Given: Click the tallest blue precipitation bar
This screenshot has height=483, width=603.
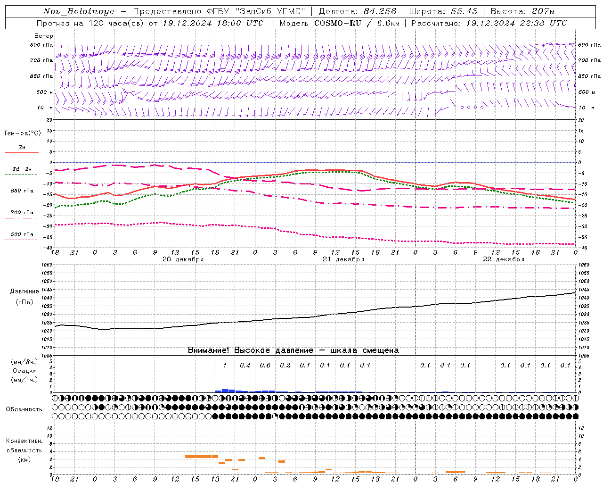Looking at the screenshot, I should pos(225,391).
